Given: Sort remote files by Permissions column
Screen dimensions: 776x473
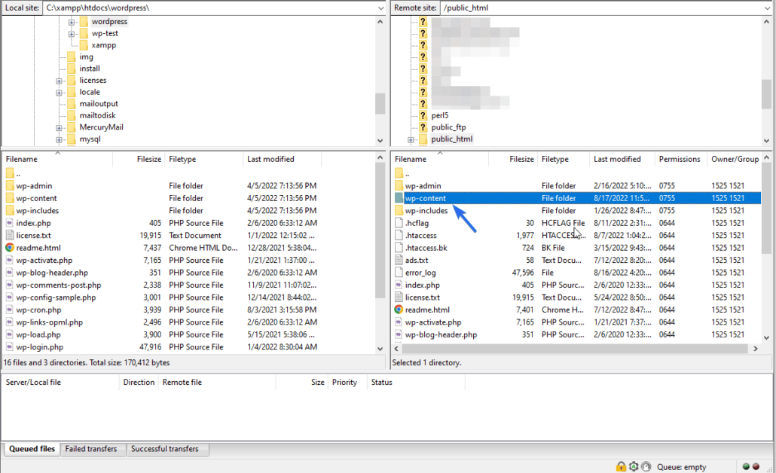Looking at the screenshot, I should 680,160.
